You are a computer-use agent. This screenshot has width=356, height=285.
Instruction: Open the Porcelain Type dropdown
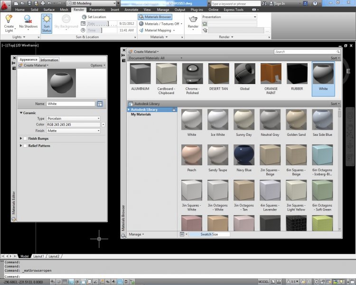click(x=73, y=118)
